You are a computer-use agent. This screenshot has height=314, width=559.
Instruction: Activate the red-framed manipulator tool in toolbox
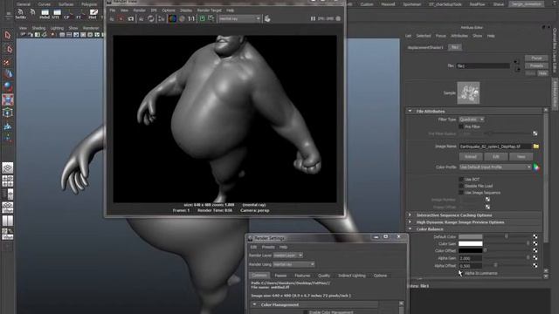[8, 99]
